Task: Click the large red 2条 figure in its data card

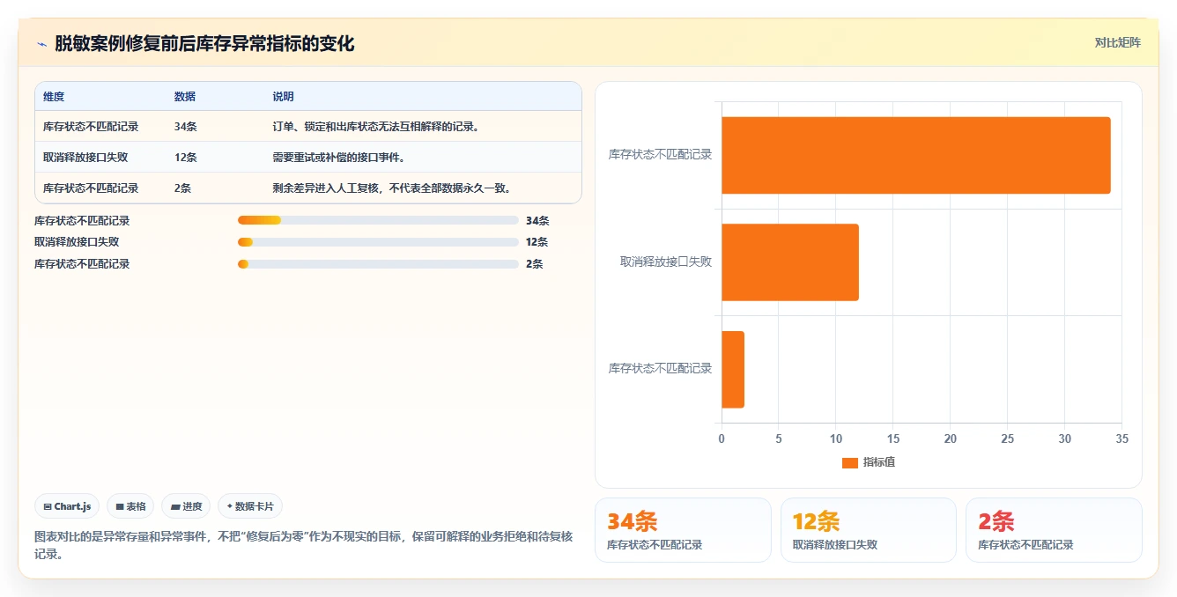Action: (x=996, y=522)
